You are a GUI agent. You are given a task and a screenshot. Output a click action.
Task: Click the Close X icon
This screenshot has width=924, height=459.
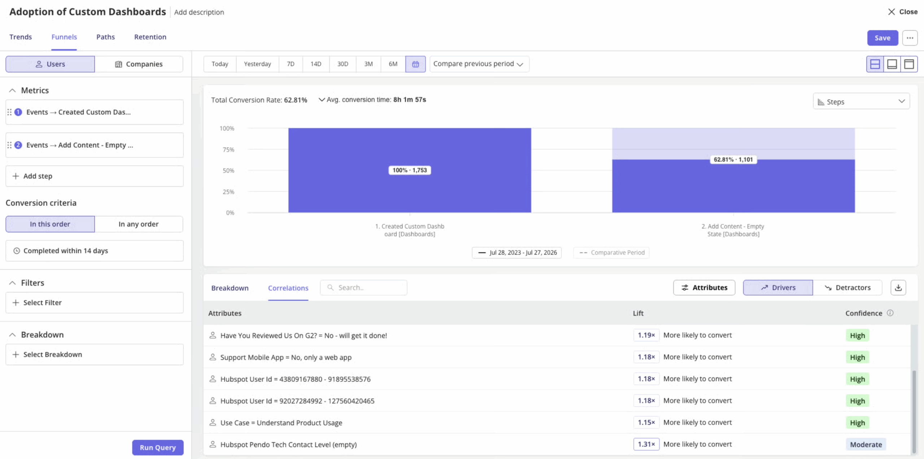891,12
